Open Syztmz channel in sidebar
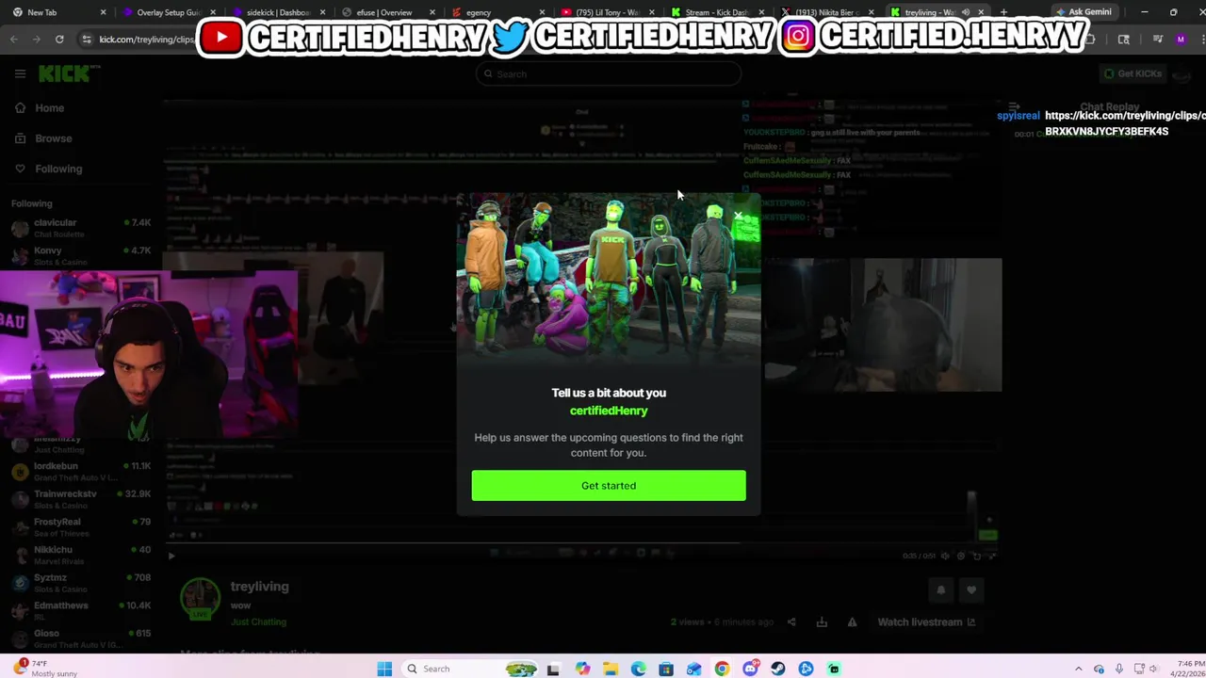1206x678 pixels. (81, 582)
